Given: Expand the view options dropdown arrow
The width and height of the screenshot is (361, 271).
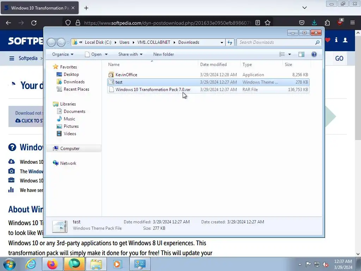Looking at the screenshot, I should [290, 54].
